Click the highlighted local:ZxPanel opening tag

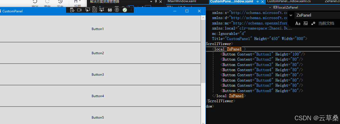point(229,49)
